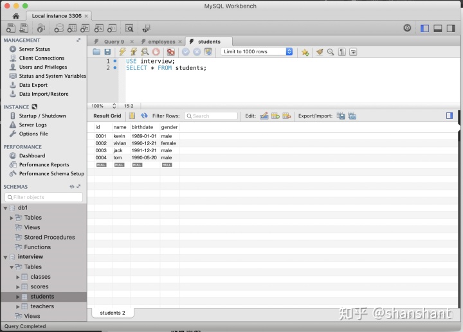463x332 pixels.
Task: Search table data icon in main toolbar
Action: tap(129, 28)
